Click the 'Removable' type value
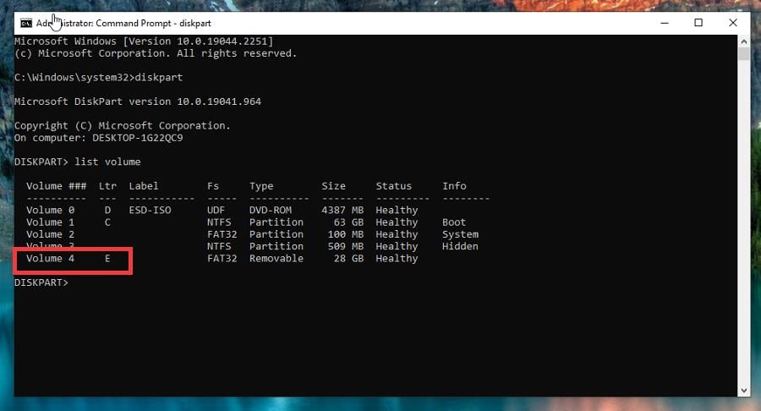The image size is (761, 411). (x=276, y=259)
